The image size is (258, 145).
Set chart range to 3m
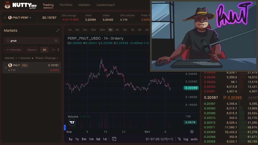pyautogui.click(x=84, y=139)
